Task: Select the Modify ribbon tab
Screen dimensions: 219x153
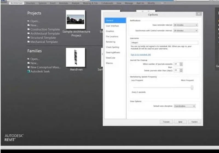Action: pos(151,3)
